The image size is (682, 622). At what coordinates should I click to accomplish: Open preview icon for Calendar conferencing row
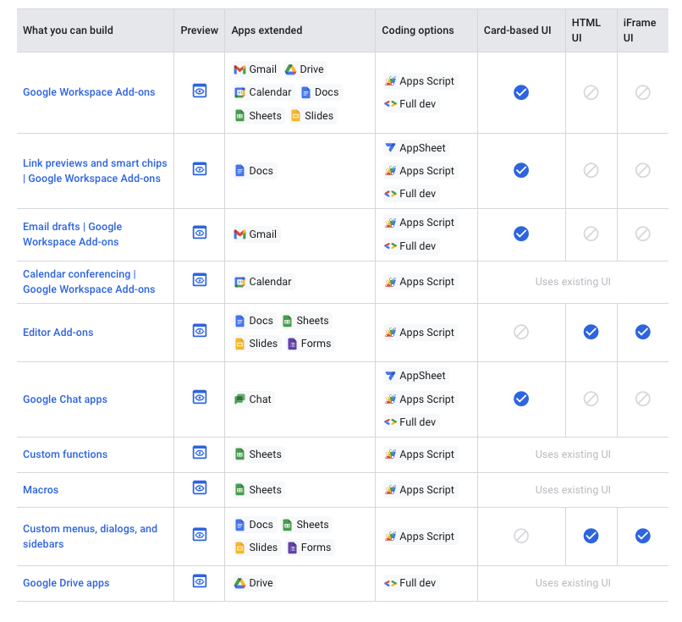(x=200, y=280)
